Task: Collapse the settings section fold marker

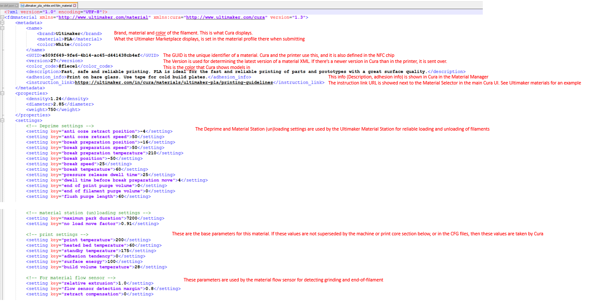Action: 3,120
